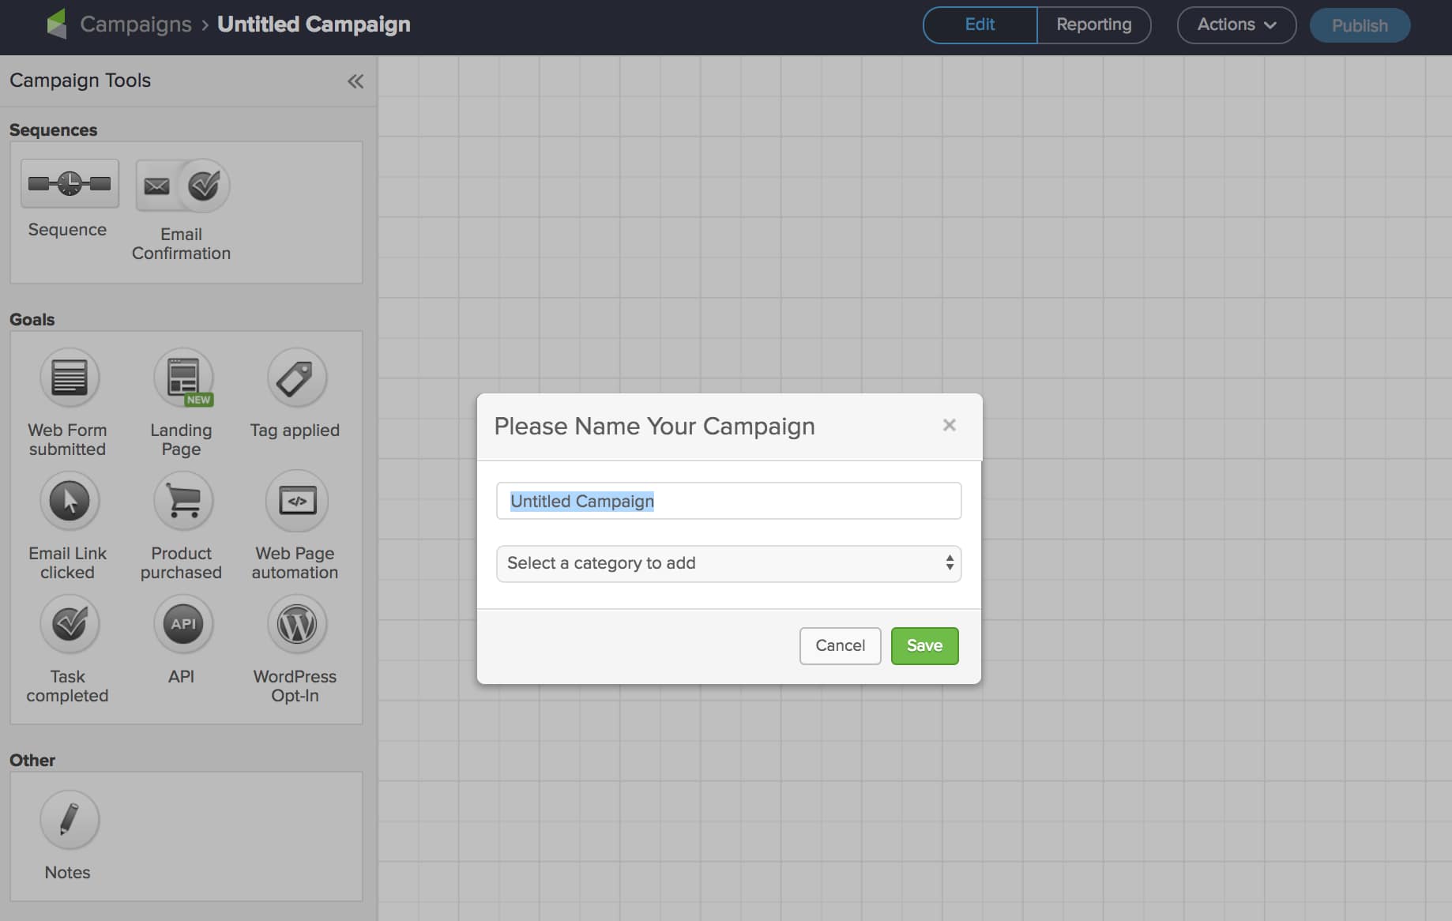Open the category selection dropdown
The height and width of the screenshot is (921, 1452).
728,563
